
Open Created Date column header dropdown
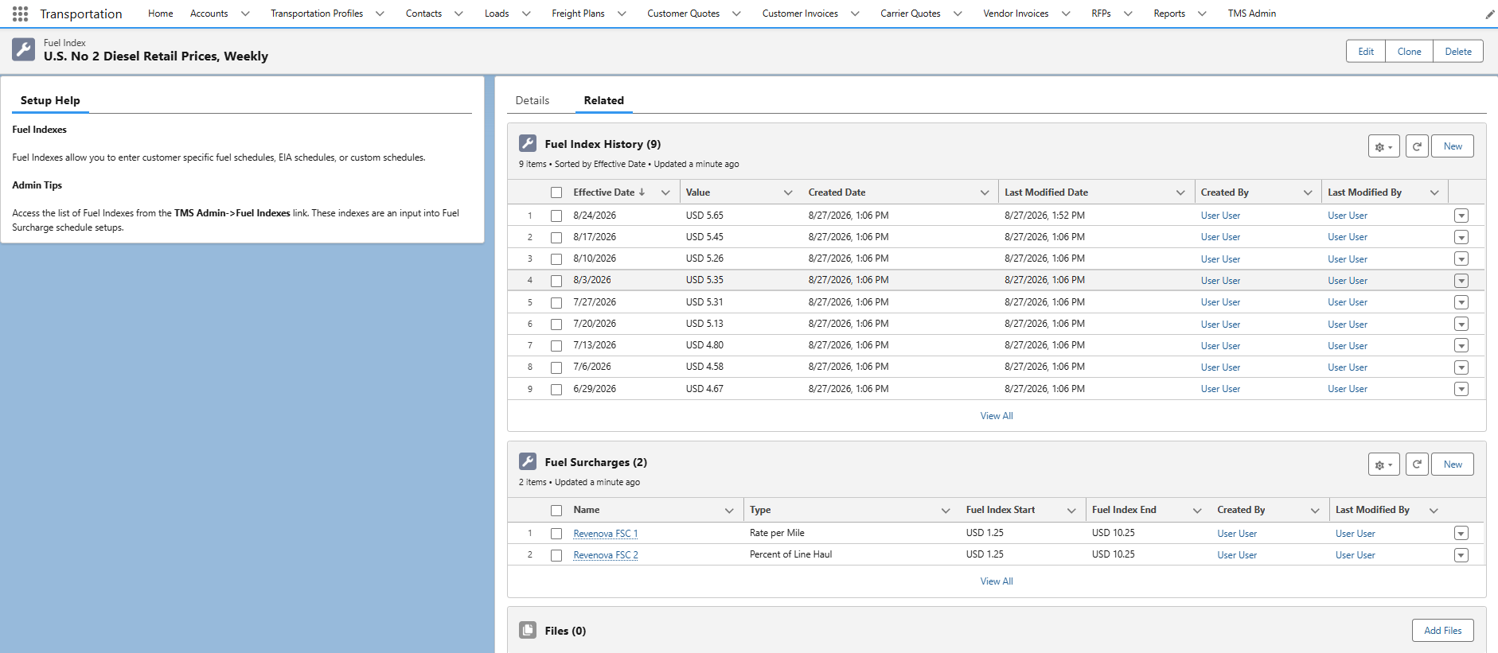(x=985, y=192)
